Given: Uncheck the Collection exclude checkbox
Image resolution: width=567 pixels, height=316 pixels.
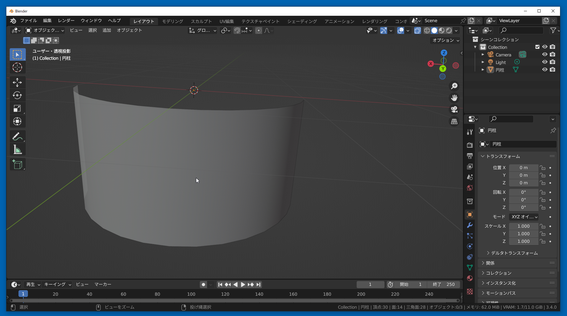Looking at the screenshot, I should point(537,47).
